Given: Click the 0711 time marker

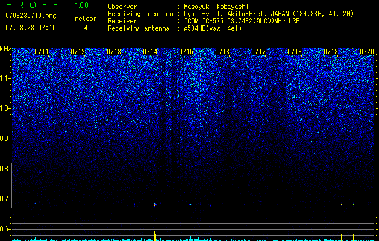Looking at the screenshot, I should point(42,52).
